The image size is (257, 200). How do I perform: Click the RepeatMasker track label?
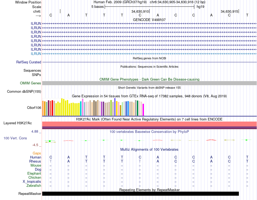point(30,194)
